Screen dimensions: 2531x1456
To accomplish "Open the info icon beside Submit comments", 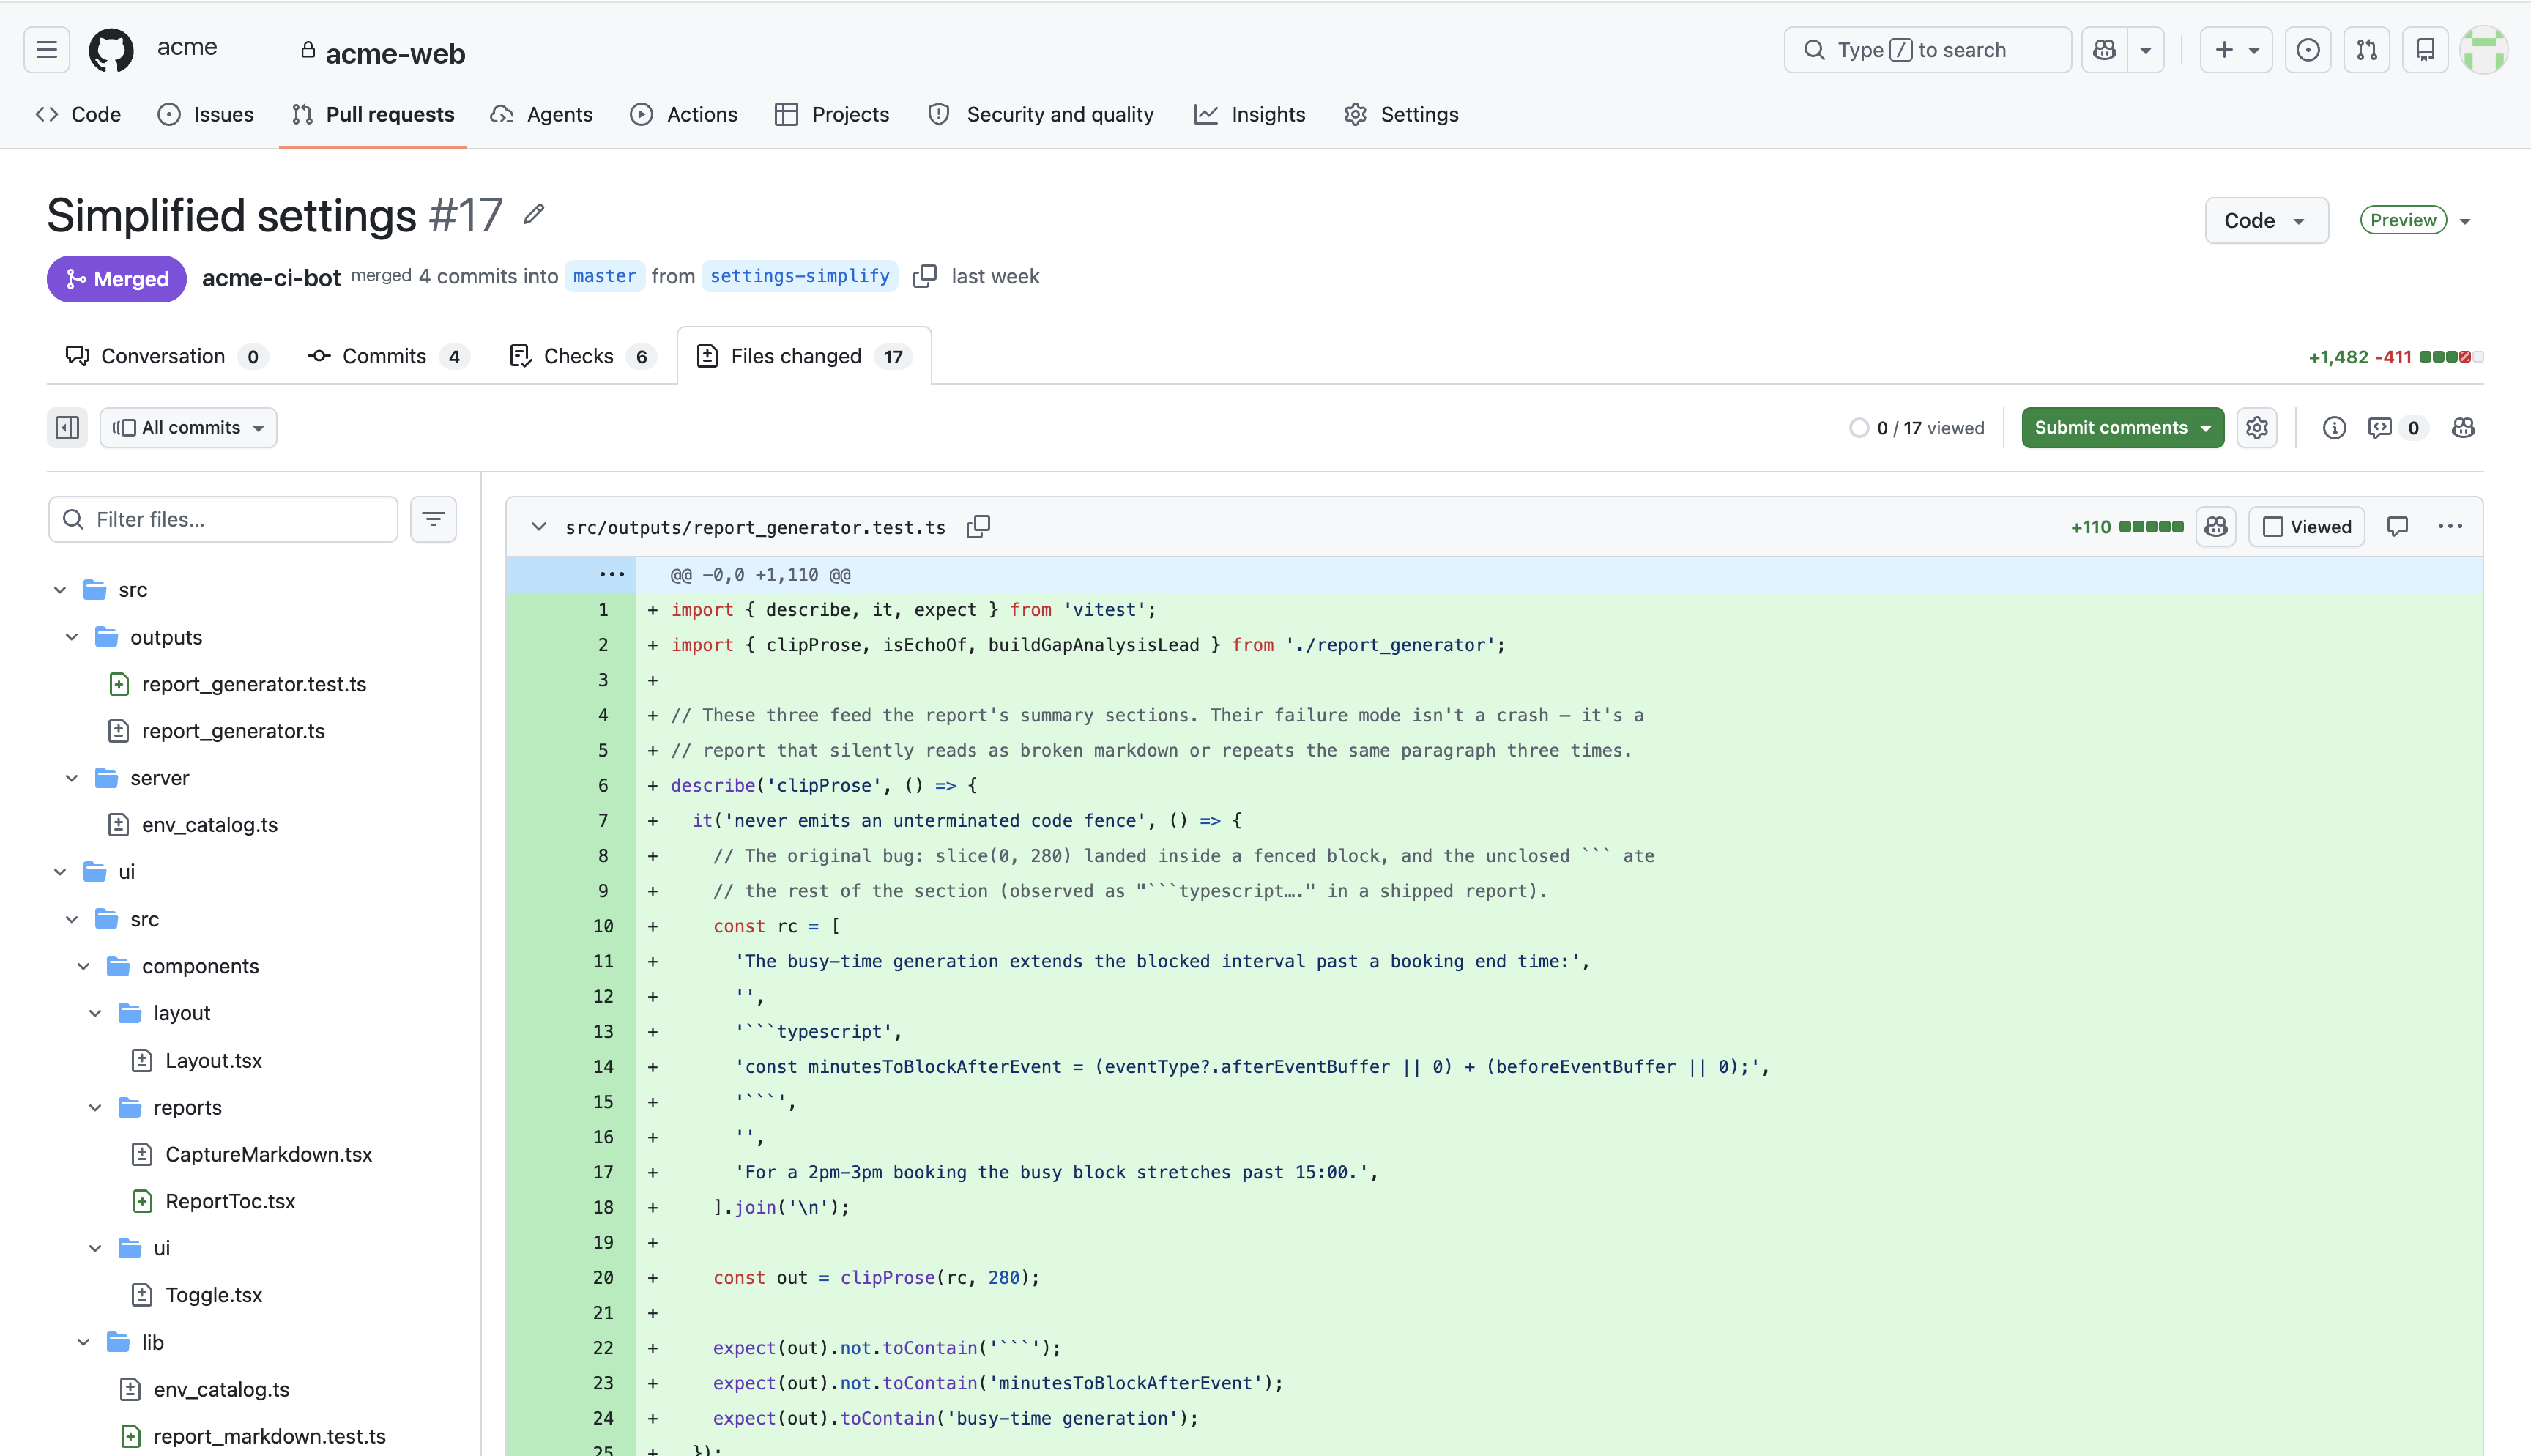I will coord(2334,428).
